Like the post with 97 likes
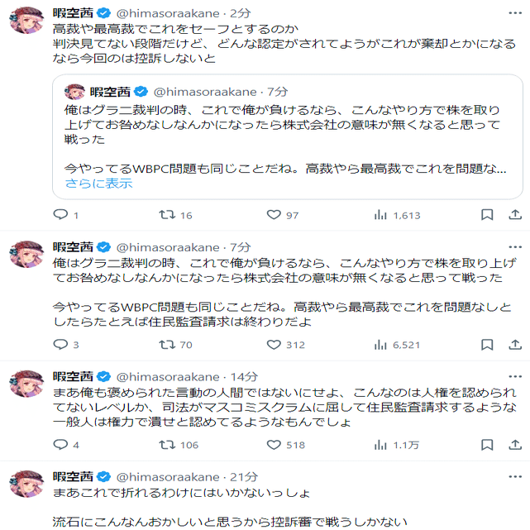530x530 pixels. (x=275, y=215)
